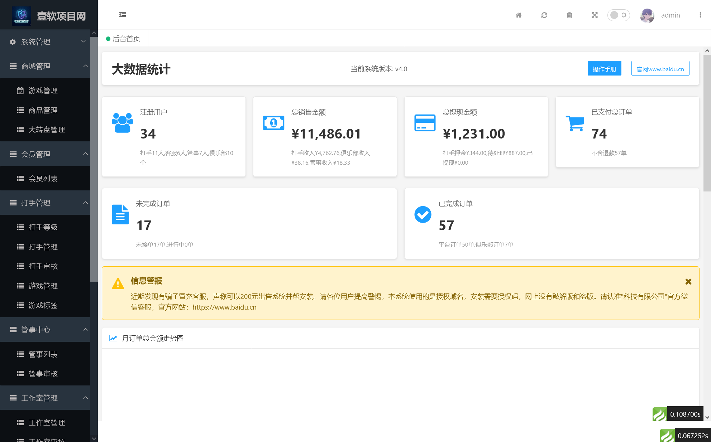711x442 pixels.
Task: Click the admin user avatar
Action: click(647, 15)
